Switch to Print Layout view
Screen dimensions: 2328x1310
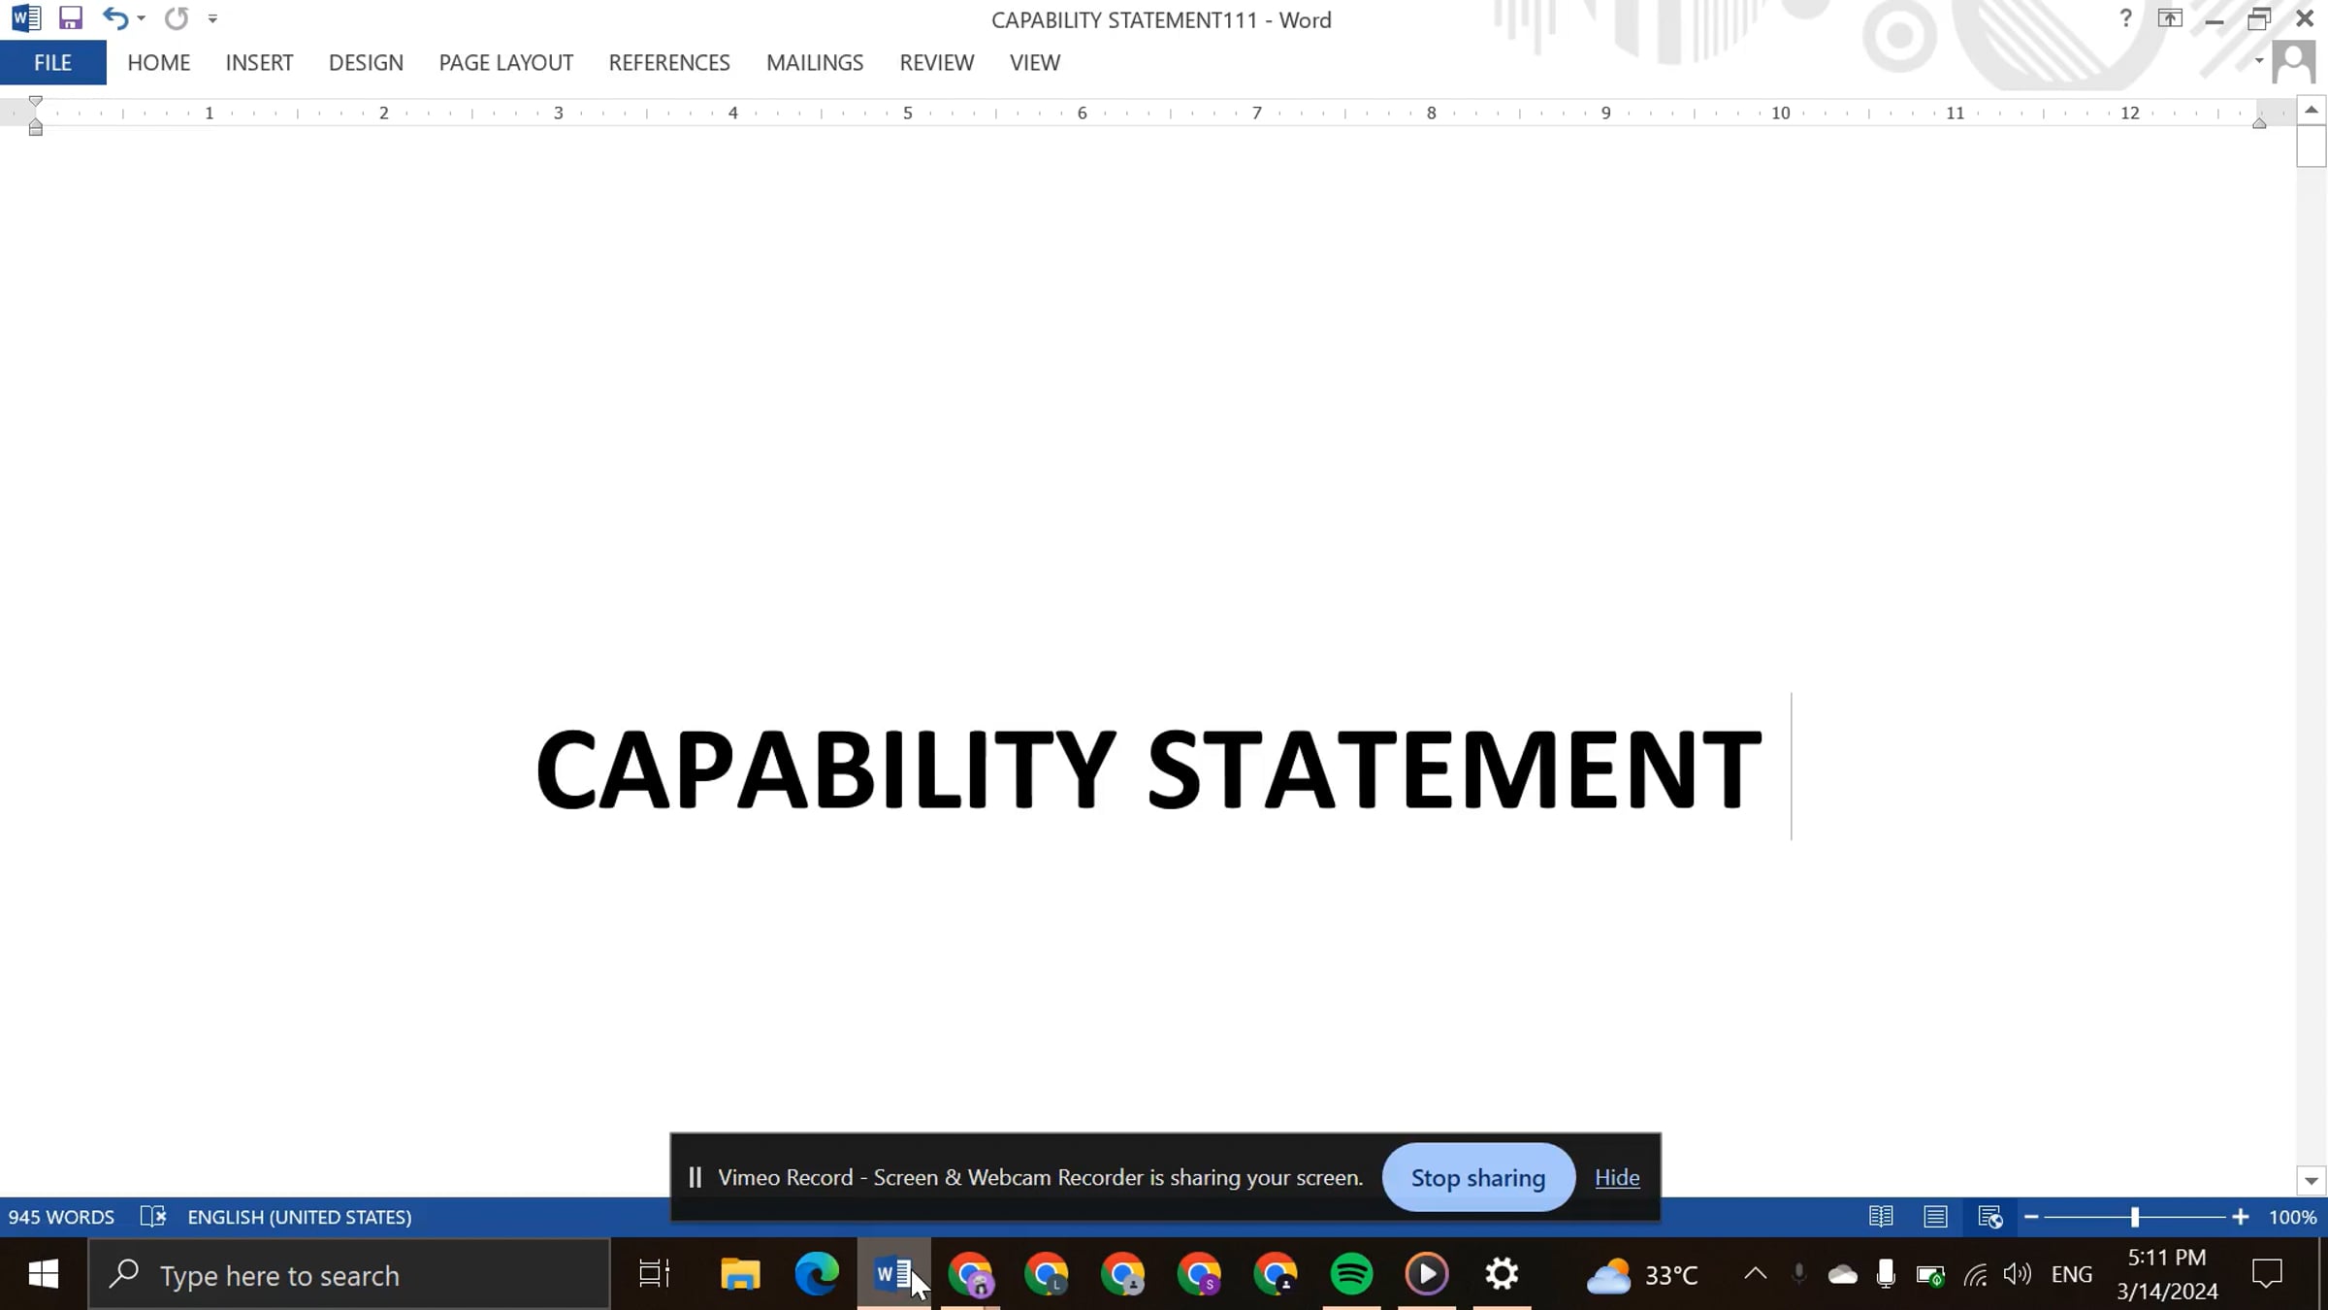click(1935, 1217)
